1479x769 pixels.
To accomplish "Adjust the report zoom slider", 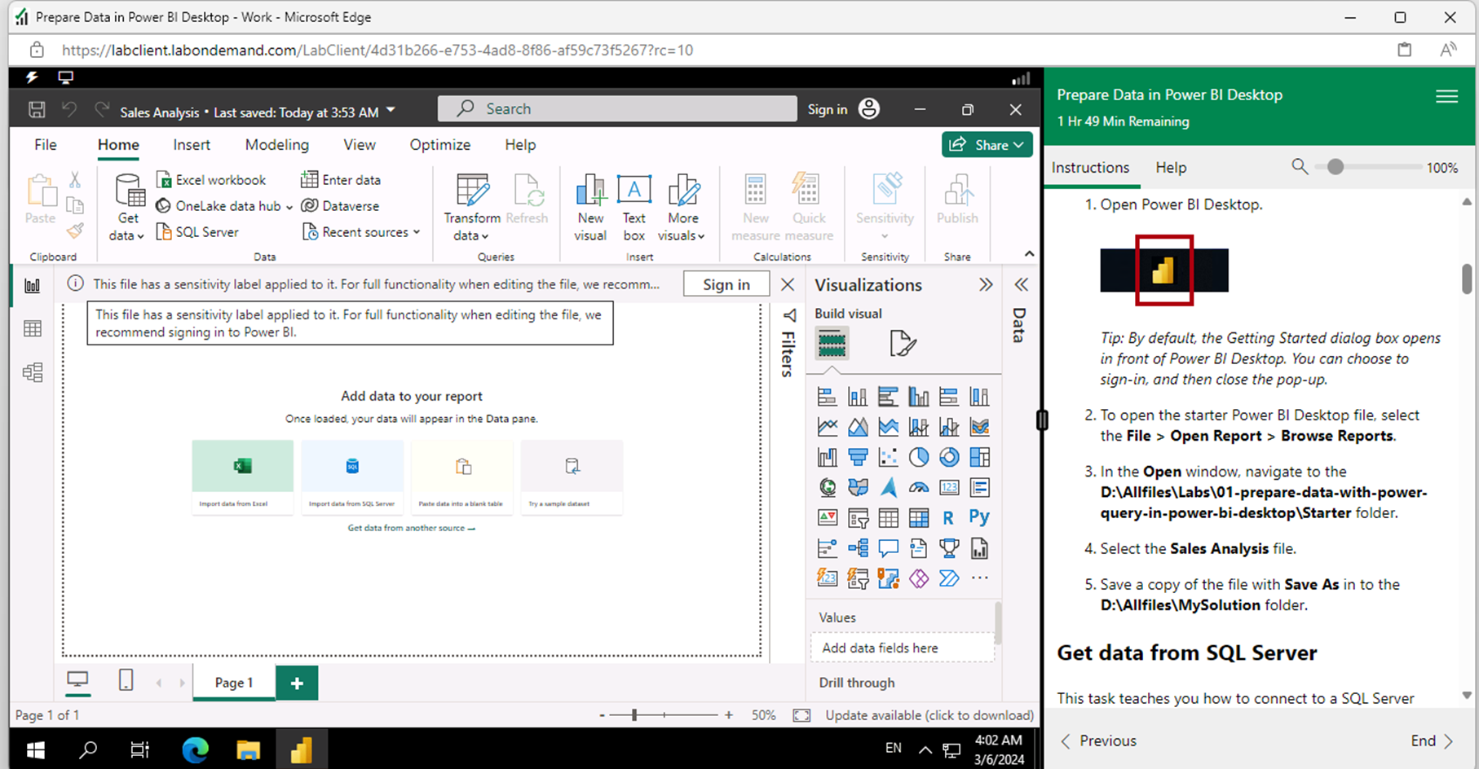I will point(634,715).
